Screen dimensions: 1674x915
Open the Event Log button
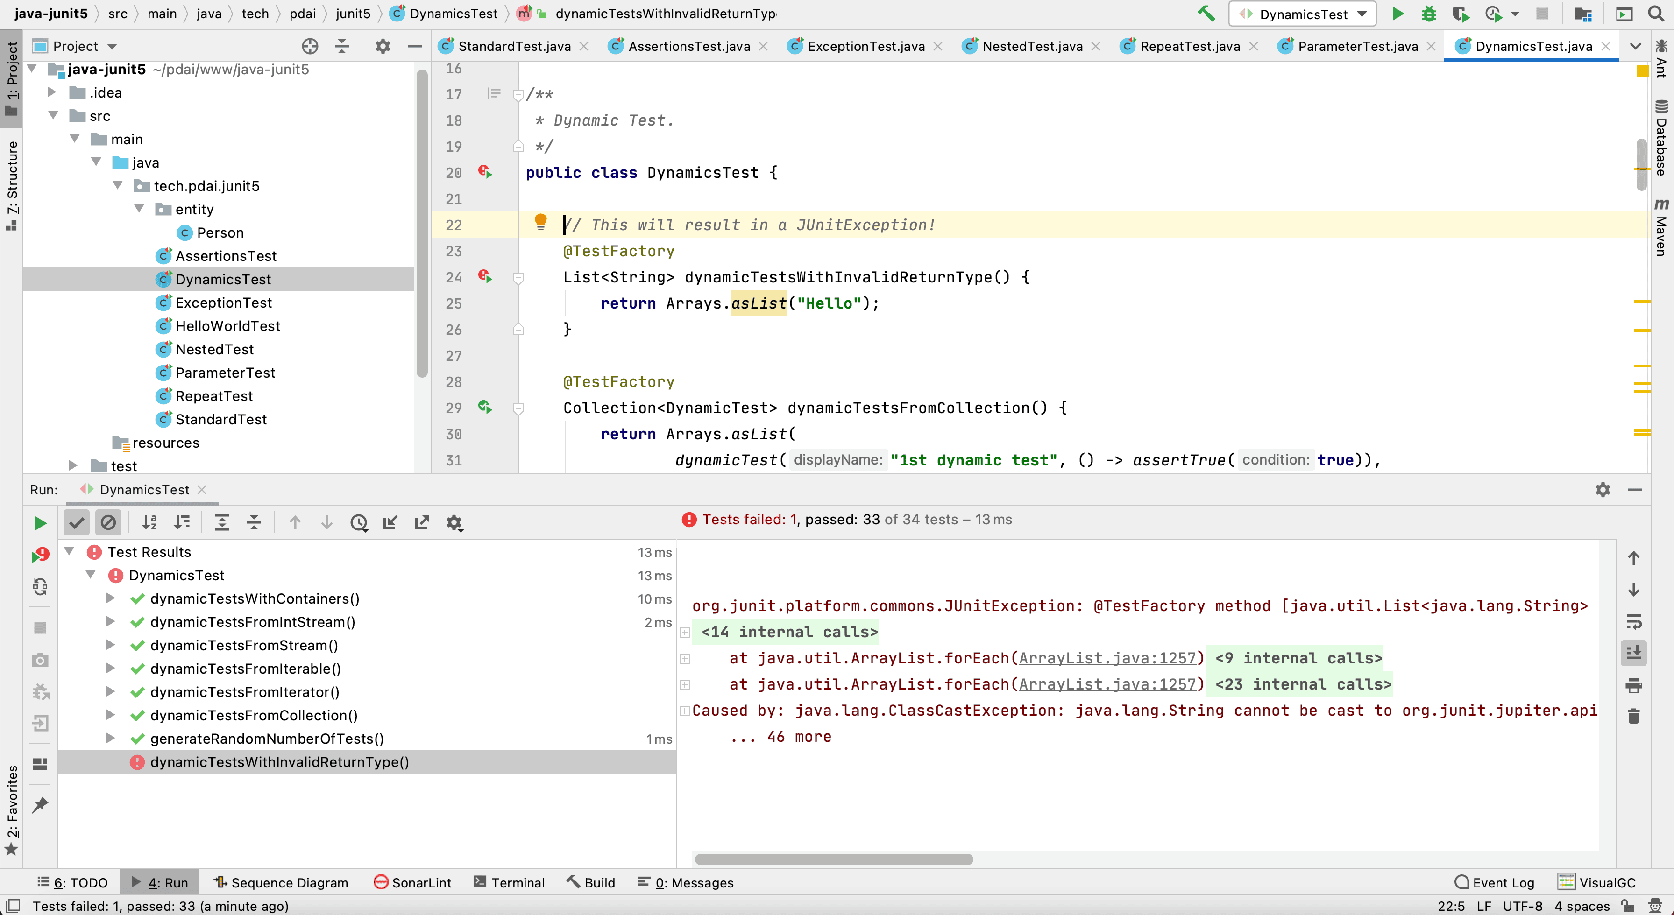click(x=1494, y=882)
